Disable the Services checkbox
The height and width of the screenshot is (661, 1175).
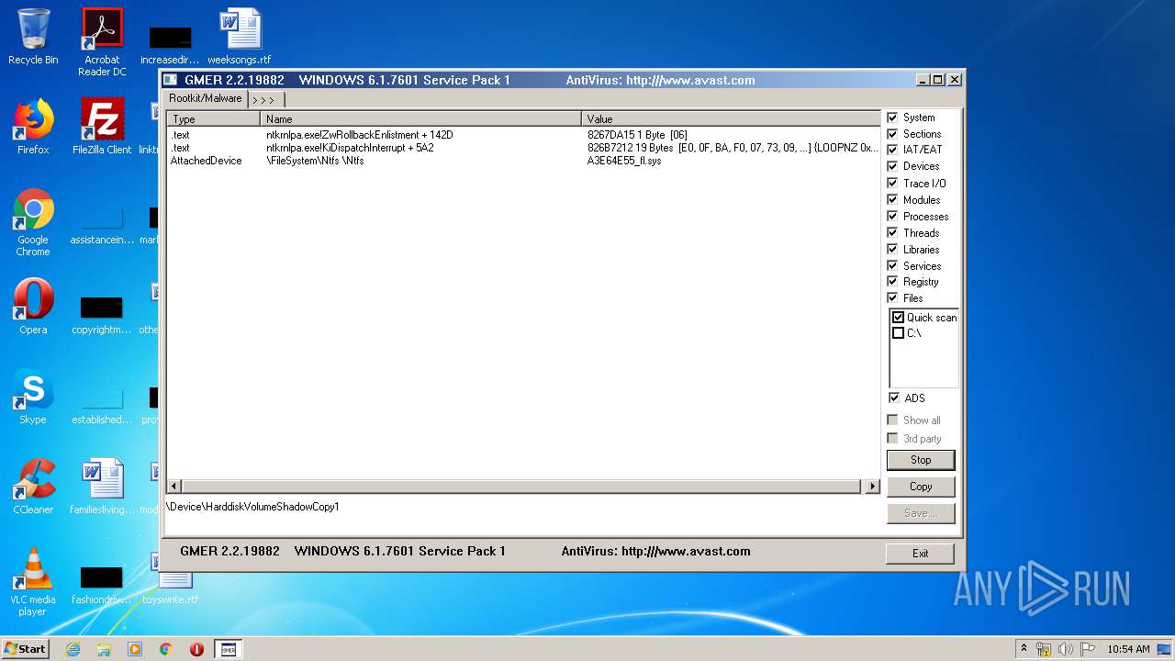[x=892, y=266]
